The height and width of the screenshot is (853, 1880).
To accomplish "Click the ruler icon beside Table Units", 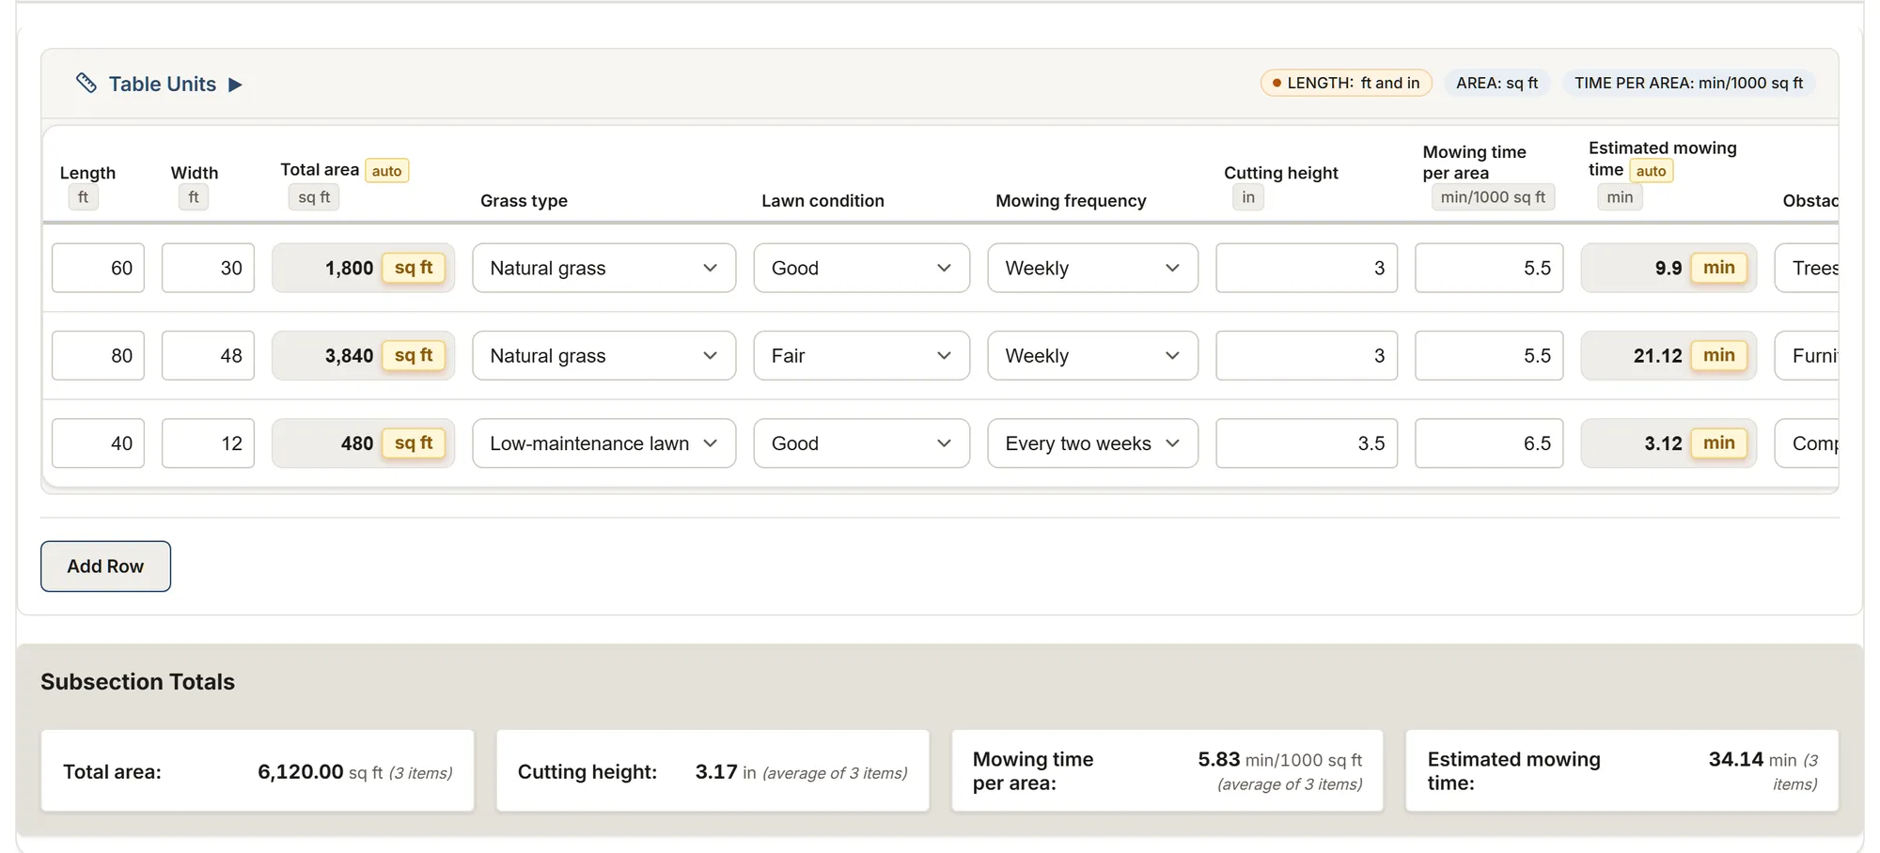I will pyautogui.click(x=86, y=84).
